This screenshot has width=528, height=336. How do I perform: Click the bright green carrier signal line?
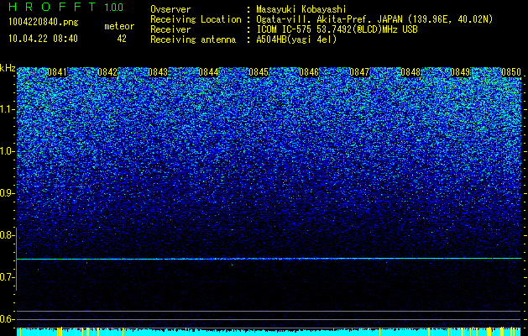[x=269, y=259]
